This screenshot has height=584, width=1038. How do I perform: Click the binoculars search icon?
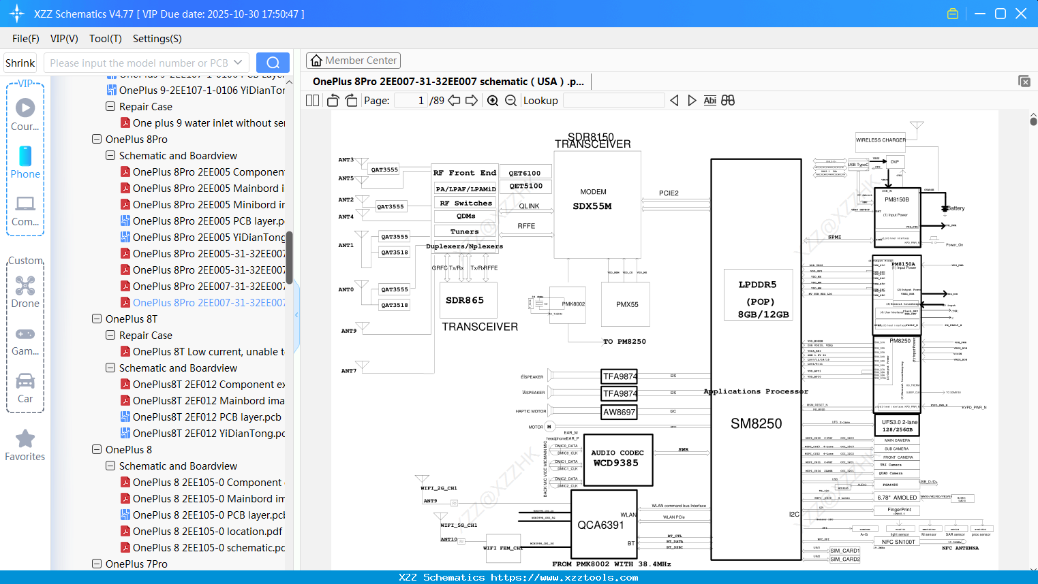[728, 101]
